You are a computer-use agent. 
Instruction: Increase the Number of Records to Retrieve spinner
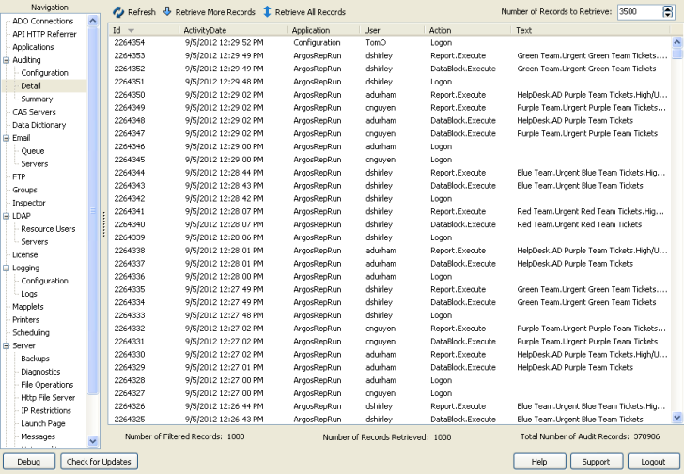click(668, 8)
